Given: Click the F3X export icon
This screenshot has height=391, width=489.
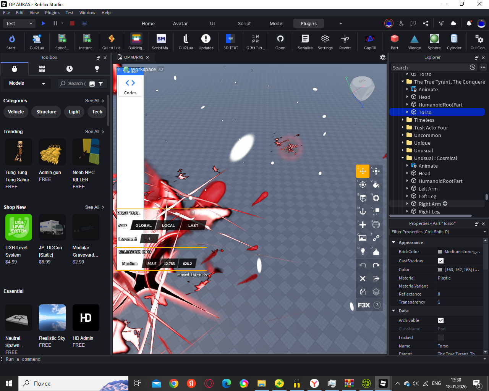Looking at the screenshot, I should (x=376, y=278).
